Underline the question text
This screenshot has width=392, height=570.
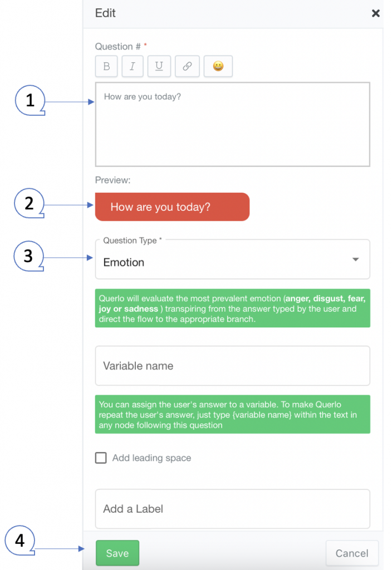coord(159,66)
